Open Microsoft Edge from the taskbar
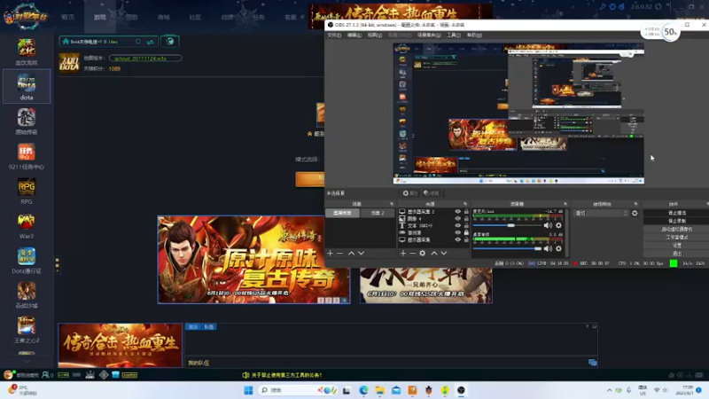The width and height of the screenshot is (709, 399). [363, 390]
